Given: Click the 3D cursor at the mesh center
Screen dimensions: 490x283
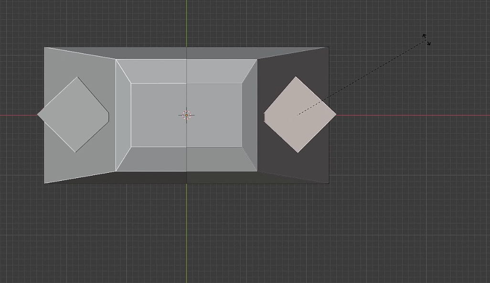Looking at the screenshot, I should point(187,115).
